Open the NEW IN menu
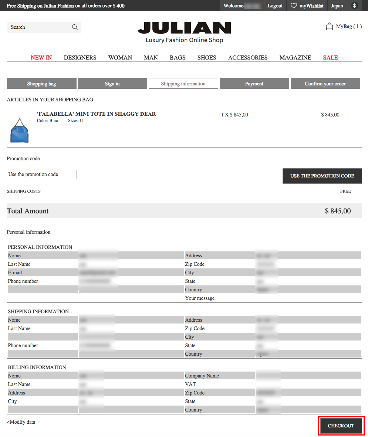This screenshot has height=437, width=368. coord(41,57)
